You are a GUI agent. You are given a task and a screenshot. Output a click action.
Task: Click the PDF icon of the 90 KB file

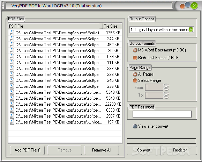click(x=12, y=50)
